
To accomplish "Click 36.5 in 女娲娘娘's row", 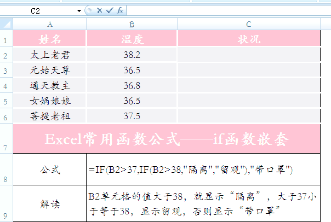I will point(132,101).
